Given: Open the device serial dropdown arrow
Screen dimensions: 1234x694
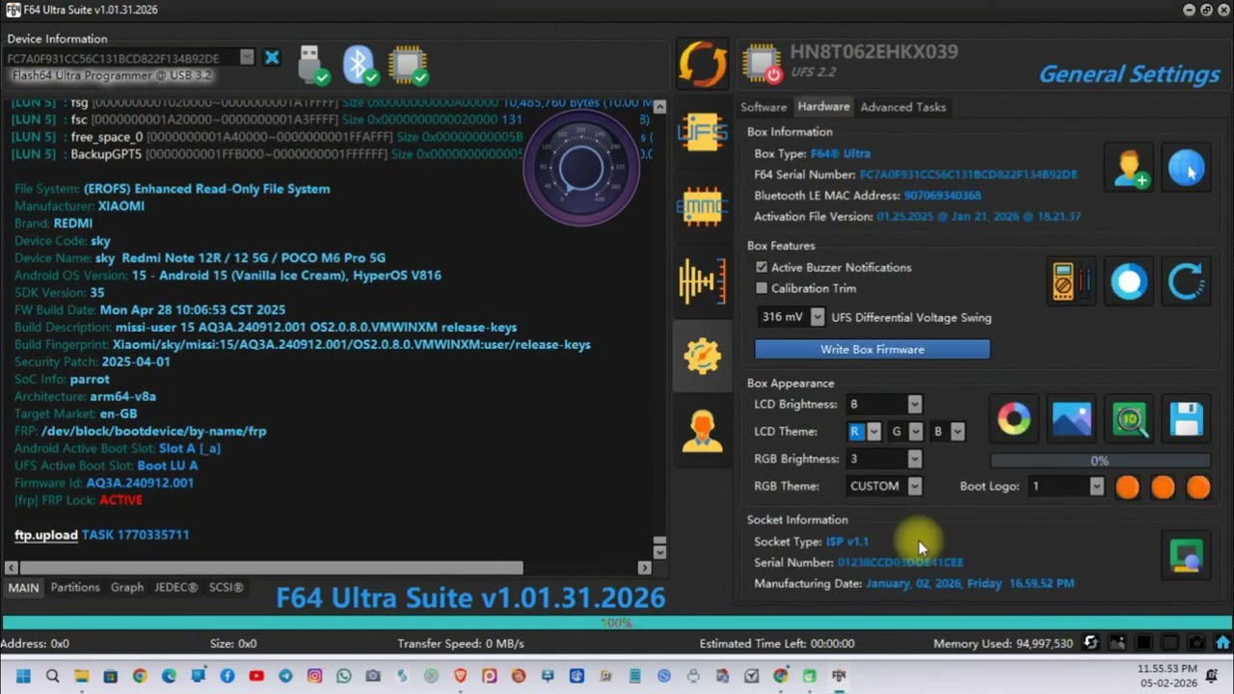Looking at the screenshot, I should [x=247, y=58].
